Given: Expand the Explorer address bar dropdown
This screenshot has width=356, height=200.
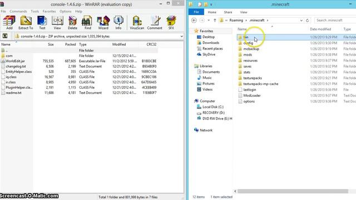Looking at the screenshot, I should (301, 20).
